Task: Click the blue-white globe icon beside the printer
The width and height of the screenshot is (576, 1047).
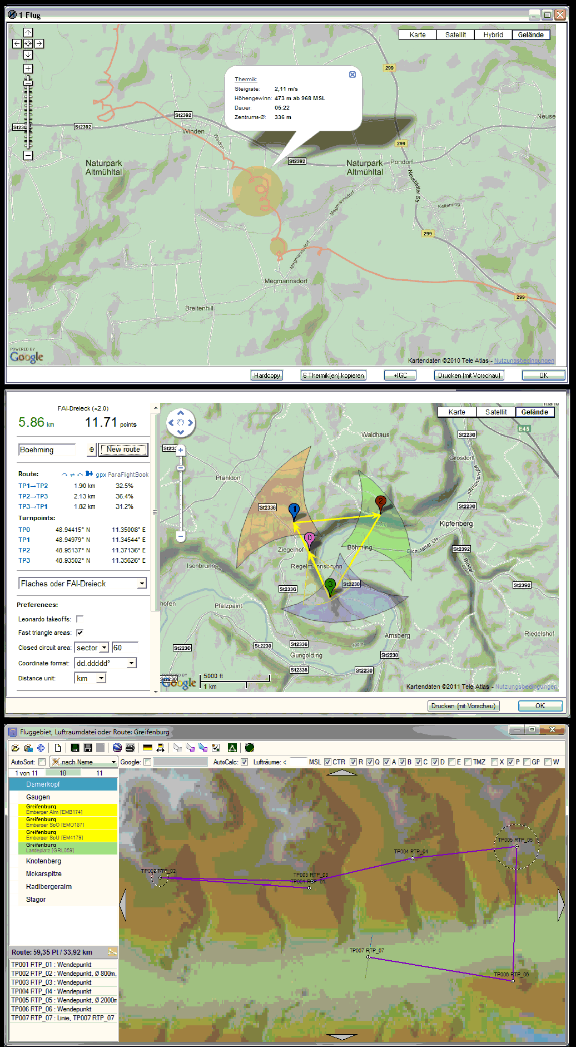Action: [x=117, y=748]
